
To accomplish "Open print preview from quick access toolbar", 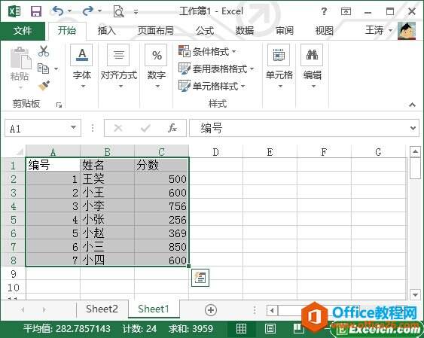I will [118, 11].
